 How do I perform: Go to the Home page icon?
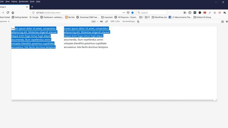point(13,13)
